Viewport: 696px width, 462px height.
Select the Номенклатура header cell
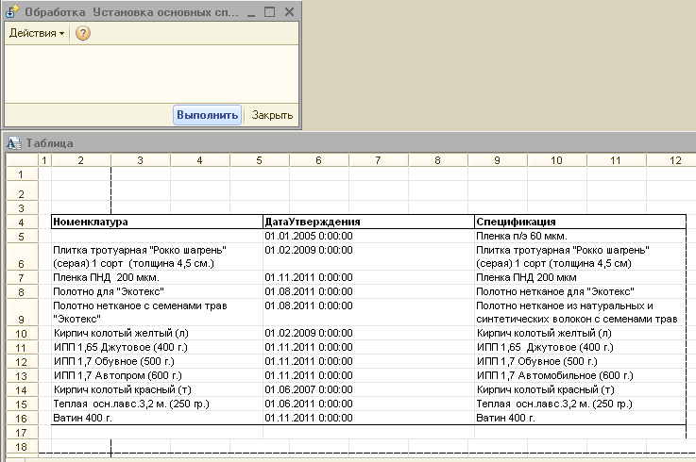(157, 222)
